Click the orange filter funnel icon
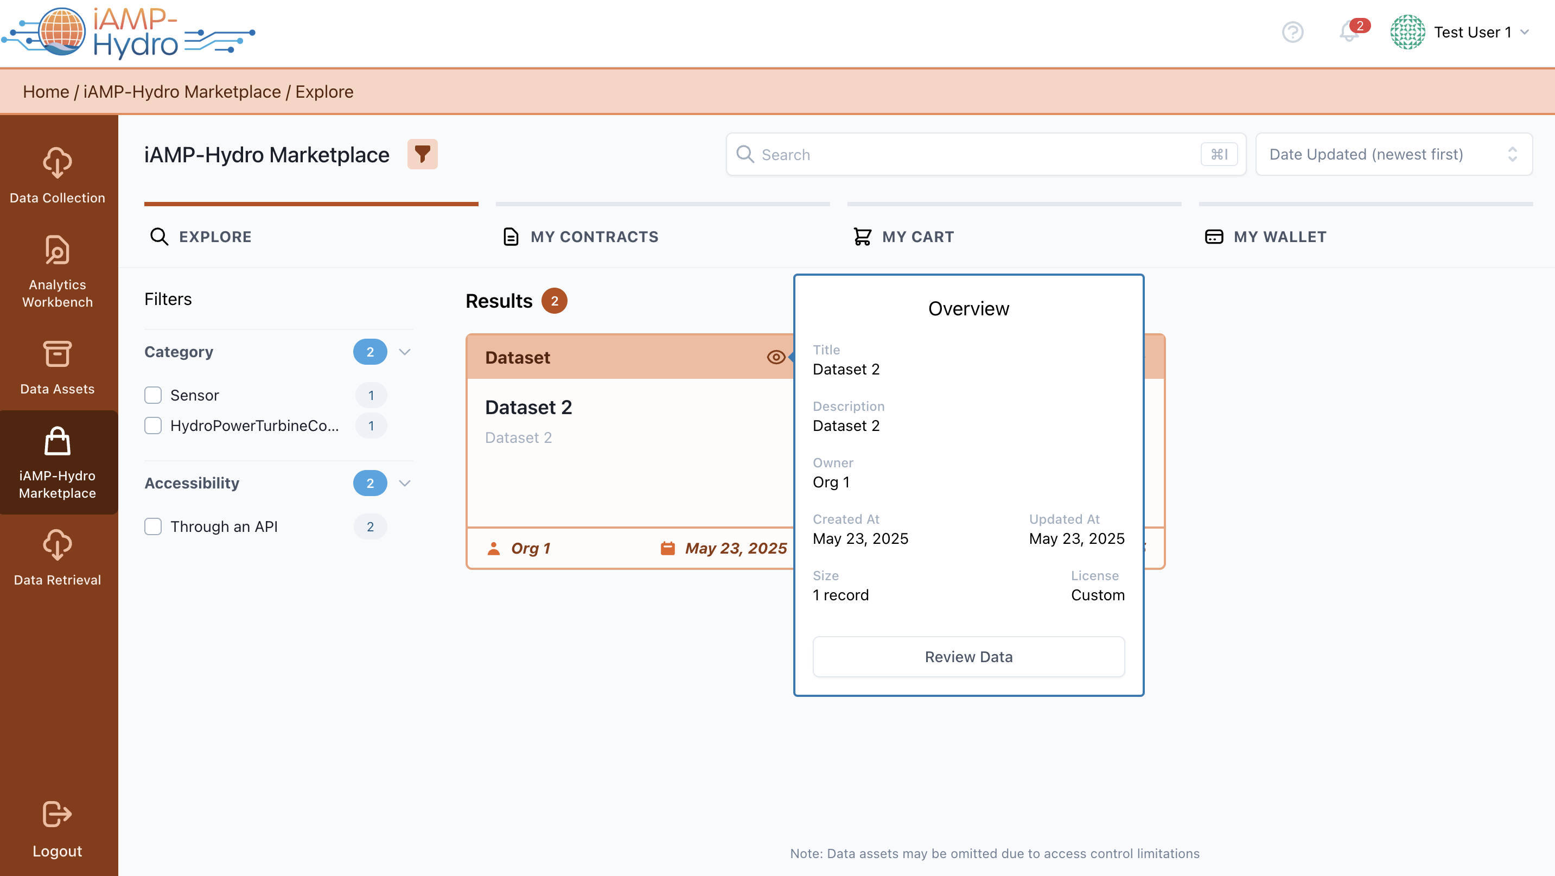 422,155
